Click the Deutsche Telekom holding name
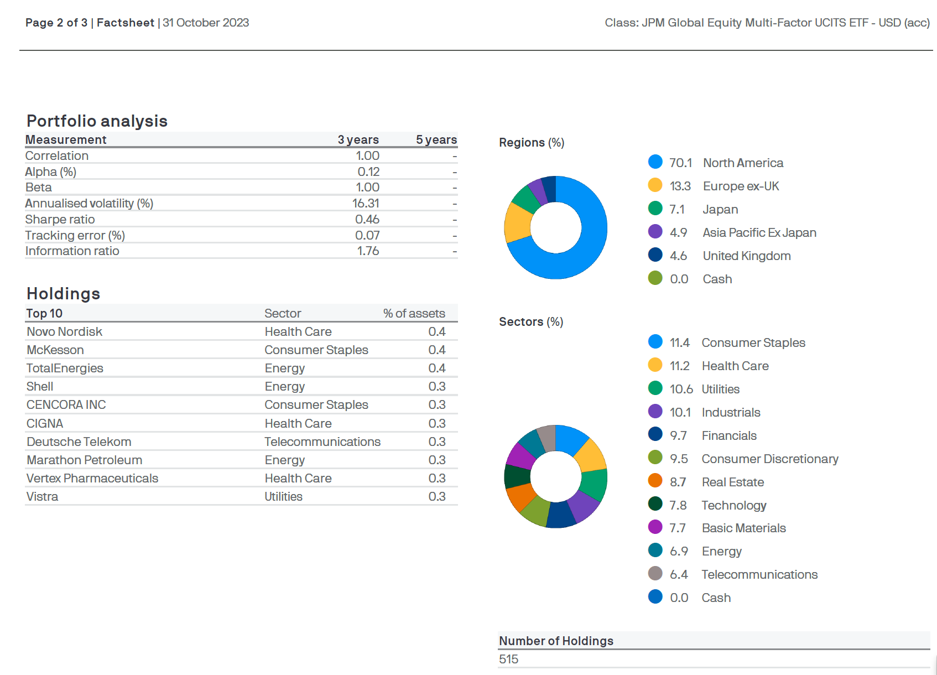The height and width of the screenshot is (675, 937). coord(79,442)
